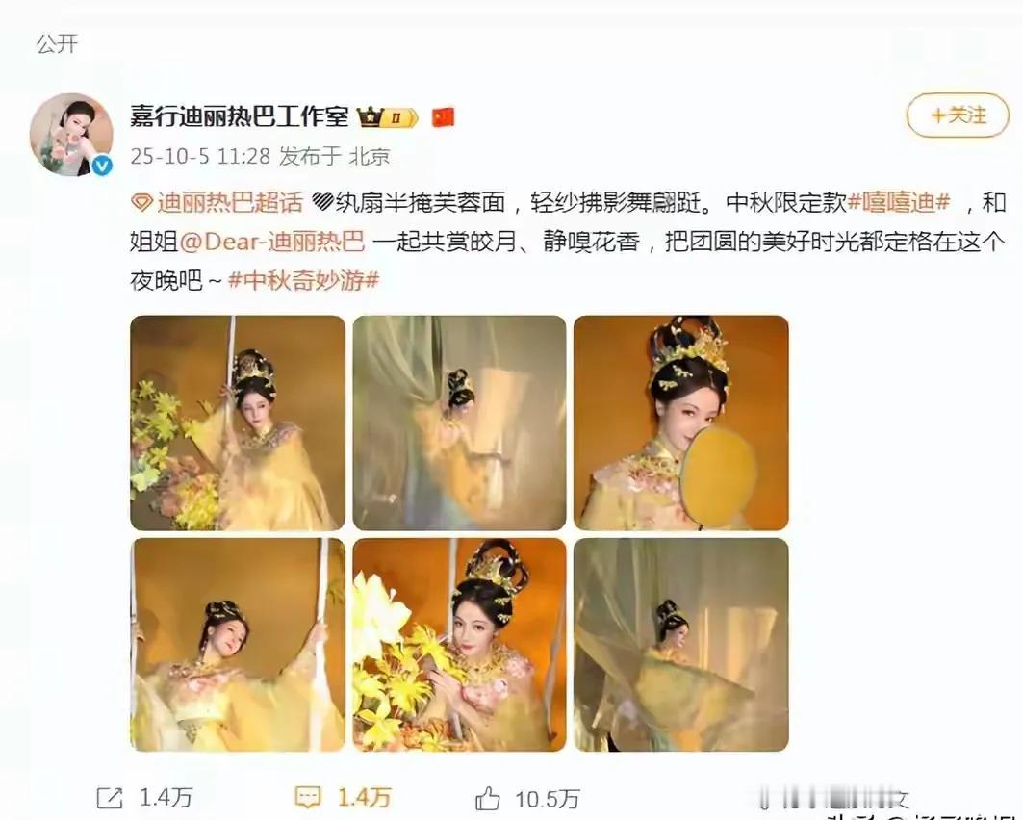
Task: View photo with yellow round fan
Action: (681, 423)
